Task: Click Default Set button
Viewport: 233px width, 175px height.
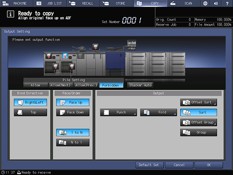Action: pyautogui.click(x=150, y=165)
